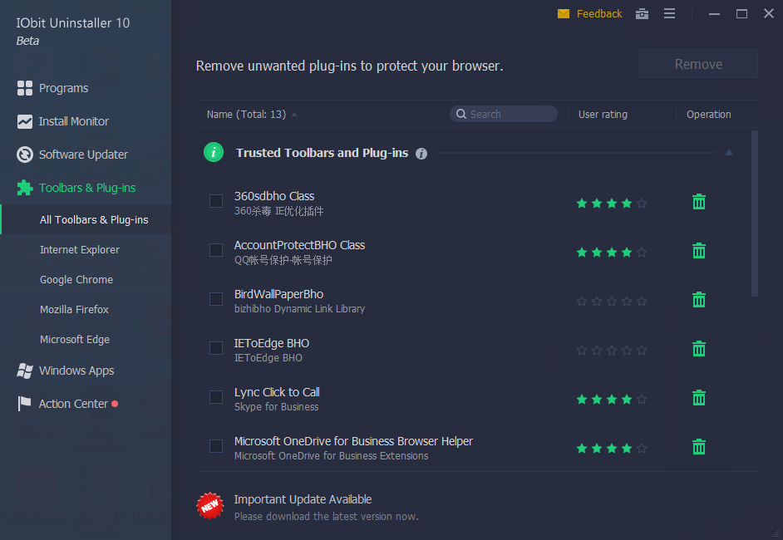Screen dimensions: 783x540
Task: Remove Lync Click to Call via trash icon
Action: (x=699, y=398)
